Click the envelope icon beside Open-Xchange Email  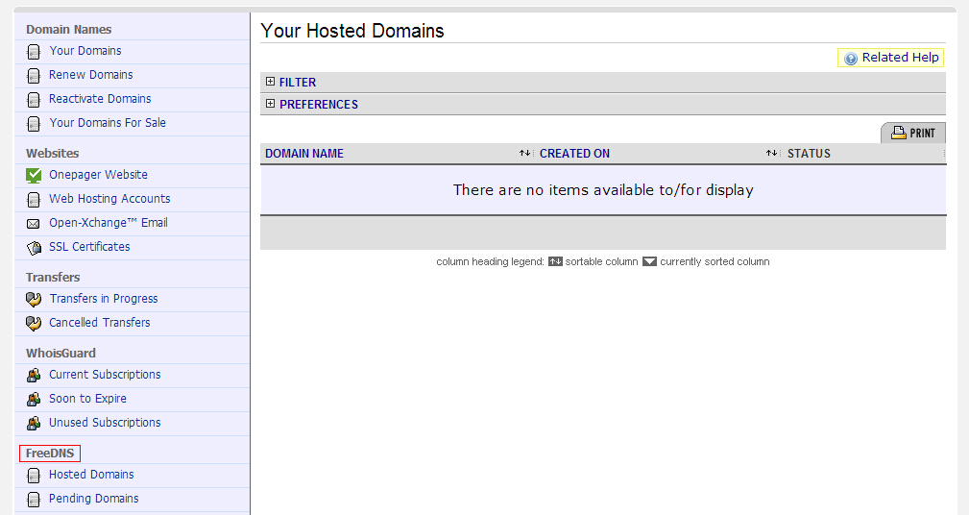(x=34, y=223)
